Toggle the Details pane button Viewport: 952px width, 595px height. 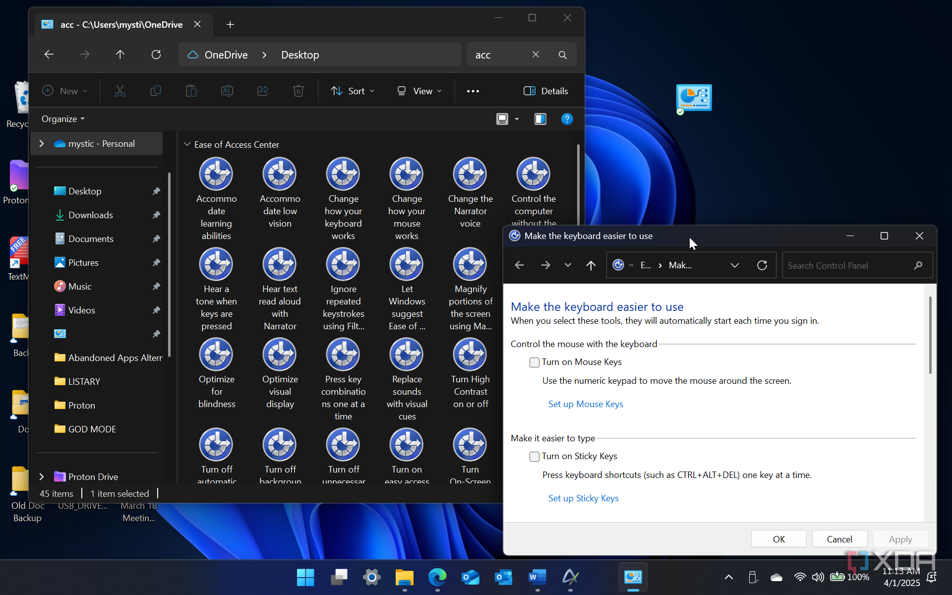546,91
